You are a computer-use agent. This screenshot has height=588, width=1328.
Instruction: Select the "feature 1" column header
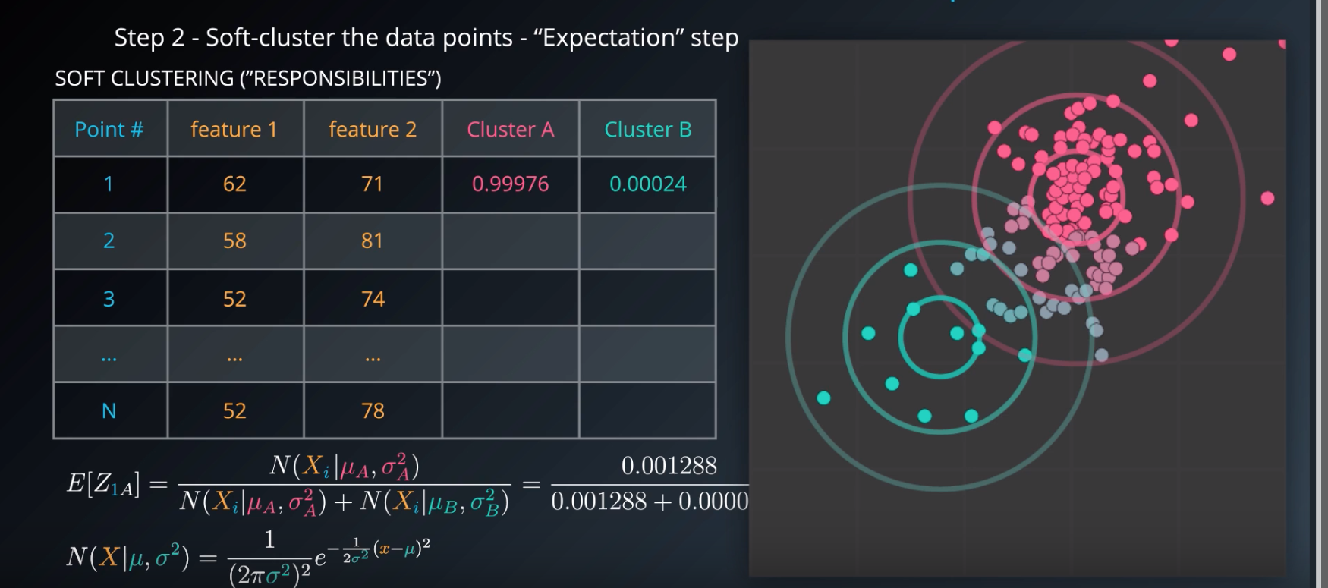[x=234, y=130]
